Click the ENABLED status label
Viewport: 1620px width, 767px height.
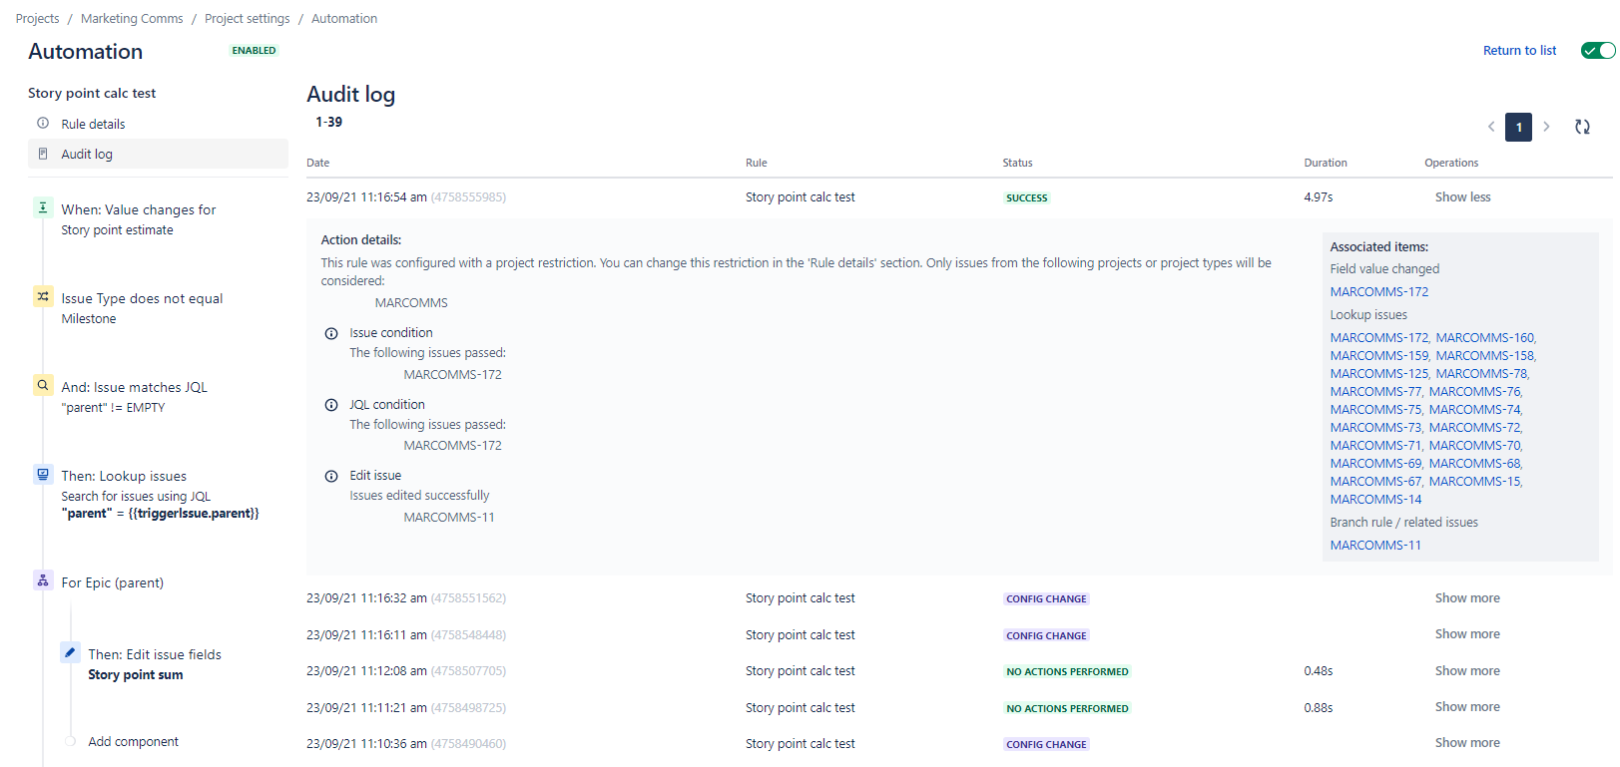[x=254, y=51]
